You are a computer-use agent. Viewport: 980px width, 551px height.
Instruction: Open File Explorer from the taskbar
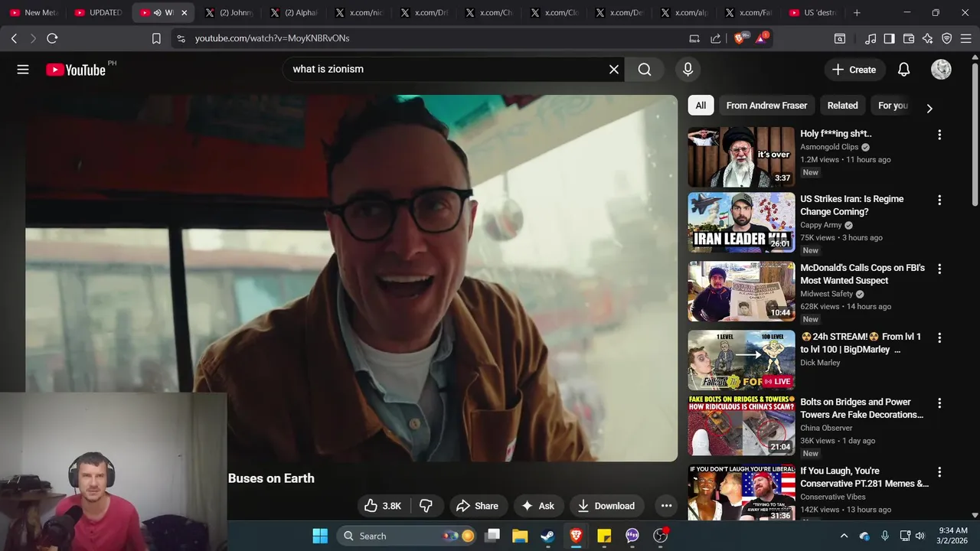tap(520, 536)
